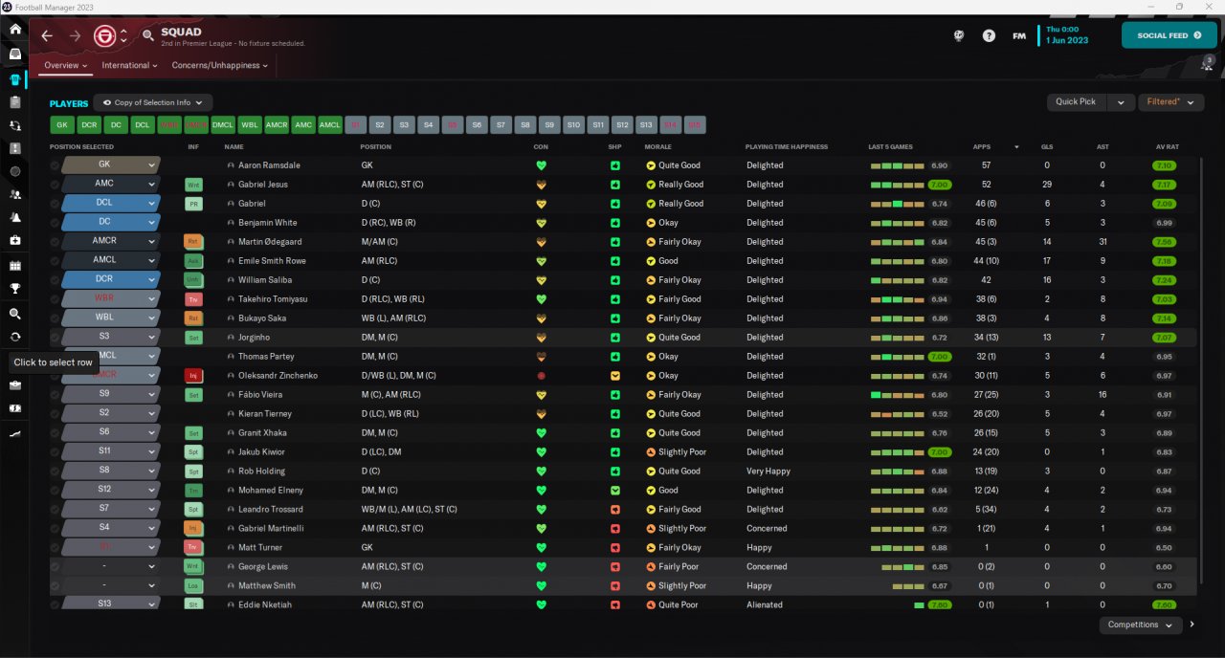The width and height of the screenshot is (1225, 658).
Task: Sort by the AV RAT column header
Action: 1168,147
